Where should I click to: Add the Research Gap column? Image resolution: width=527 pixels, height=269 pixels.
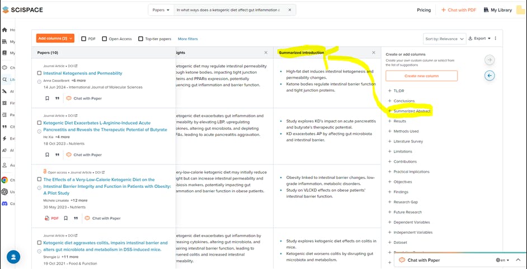pos(402,202)
